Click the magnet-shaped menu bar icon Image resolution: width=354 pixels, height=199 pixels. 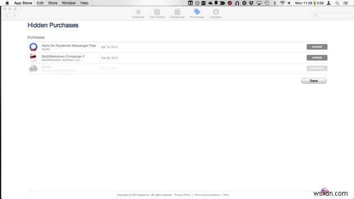[x=237, y=3]
